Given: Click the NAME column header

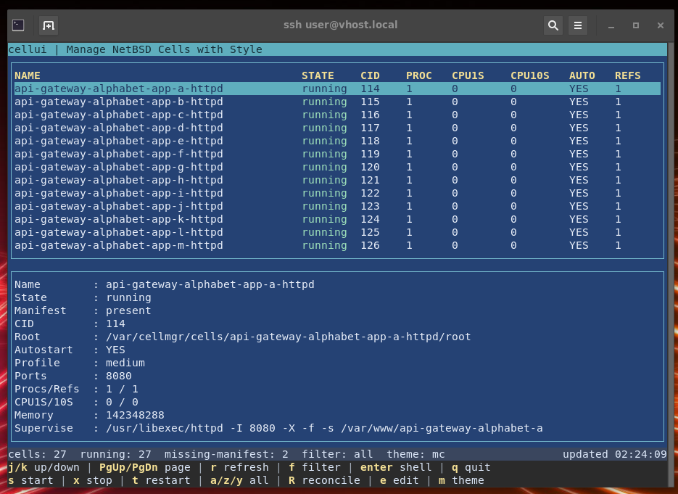Looking at the screenshot, I should [x=28, y=75].
